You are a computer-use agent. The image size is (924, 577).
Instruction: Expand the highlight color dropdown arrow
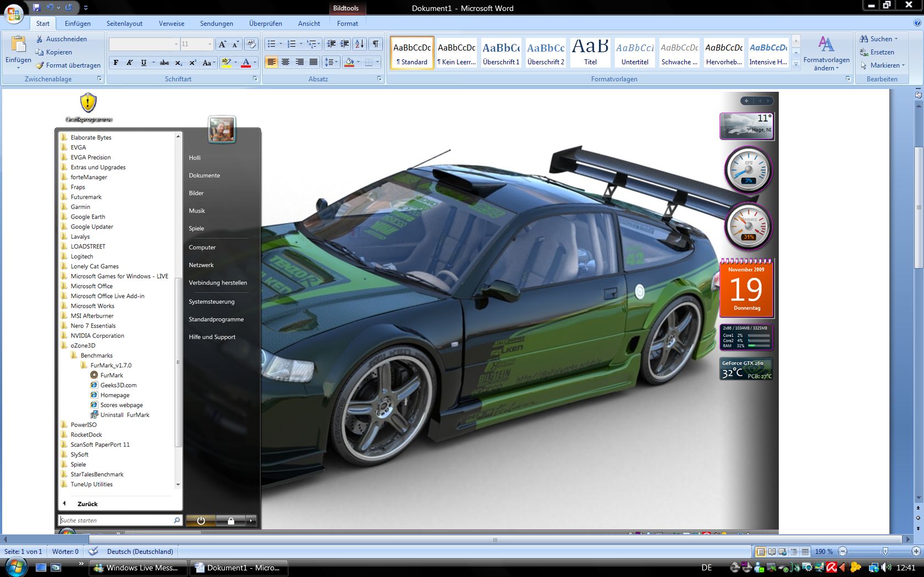(235, 63)
